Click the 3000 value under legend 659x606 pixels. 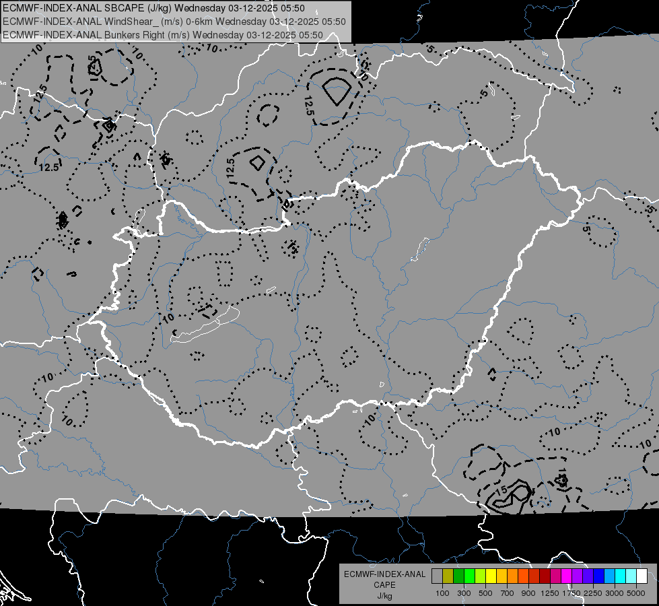(x=615, y=593)
